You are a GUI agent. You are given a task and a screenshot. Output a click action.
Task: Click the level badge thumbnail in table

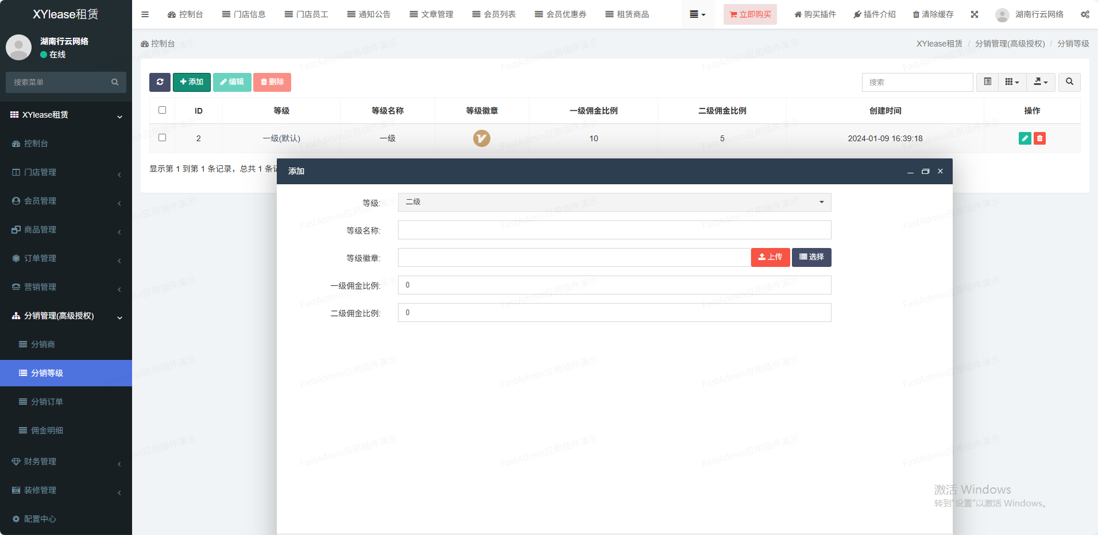[481, 138]
